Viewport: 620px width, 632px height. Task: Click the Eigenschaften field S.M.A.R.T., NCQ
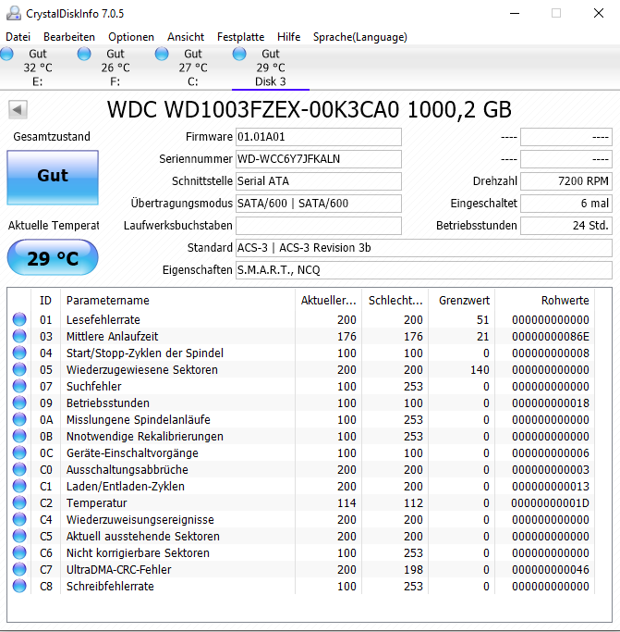pos(424,270)
